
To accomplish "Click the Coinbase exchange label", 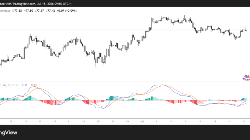I will (5, 11).
